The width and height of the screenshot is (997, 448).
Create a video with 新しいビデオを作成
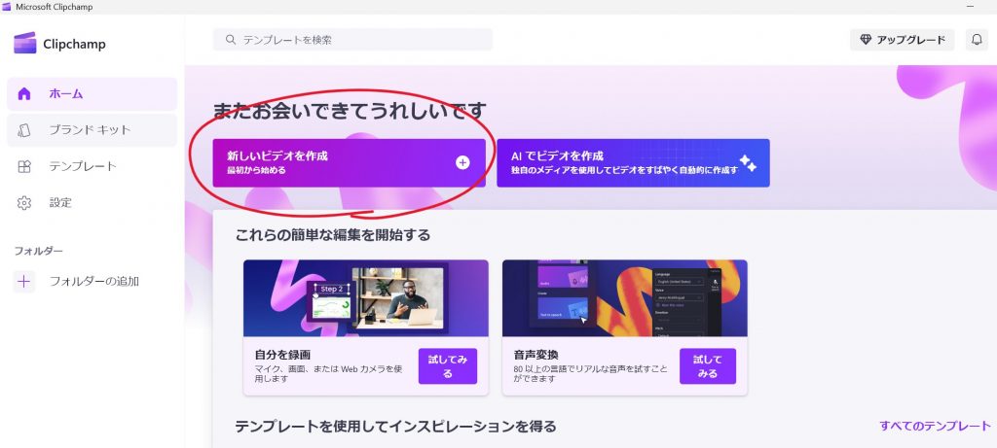click(350, 163)
